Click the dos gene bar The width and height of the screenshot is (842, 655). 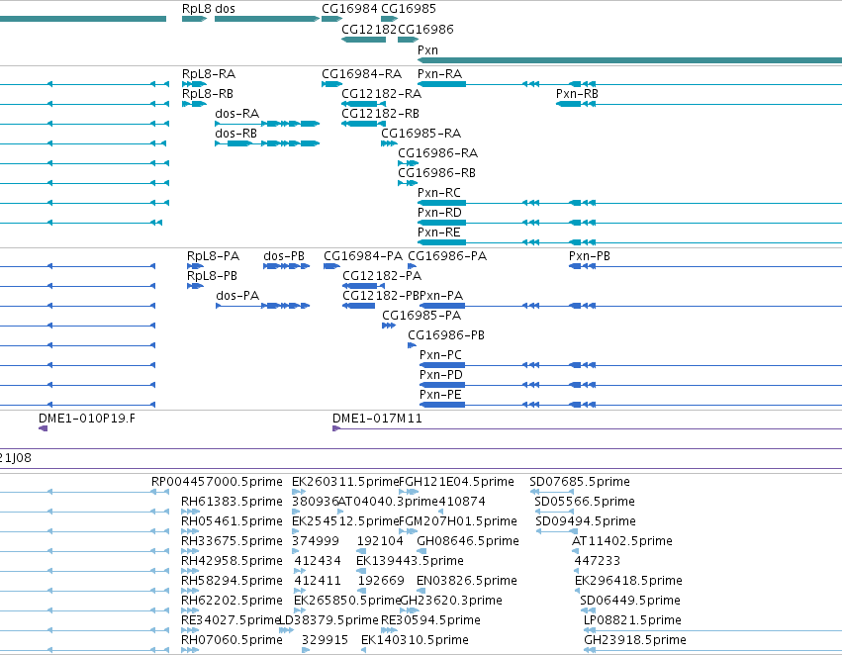pos(267,19)
